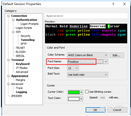Open SSH Security settings
This screenshot has width=131, height=116.
pos(26,36)
